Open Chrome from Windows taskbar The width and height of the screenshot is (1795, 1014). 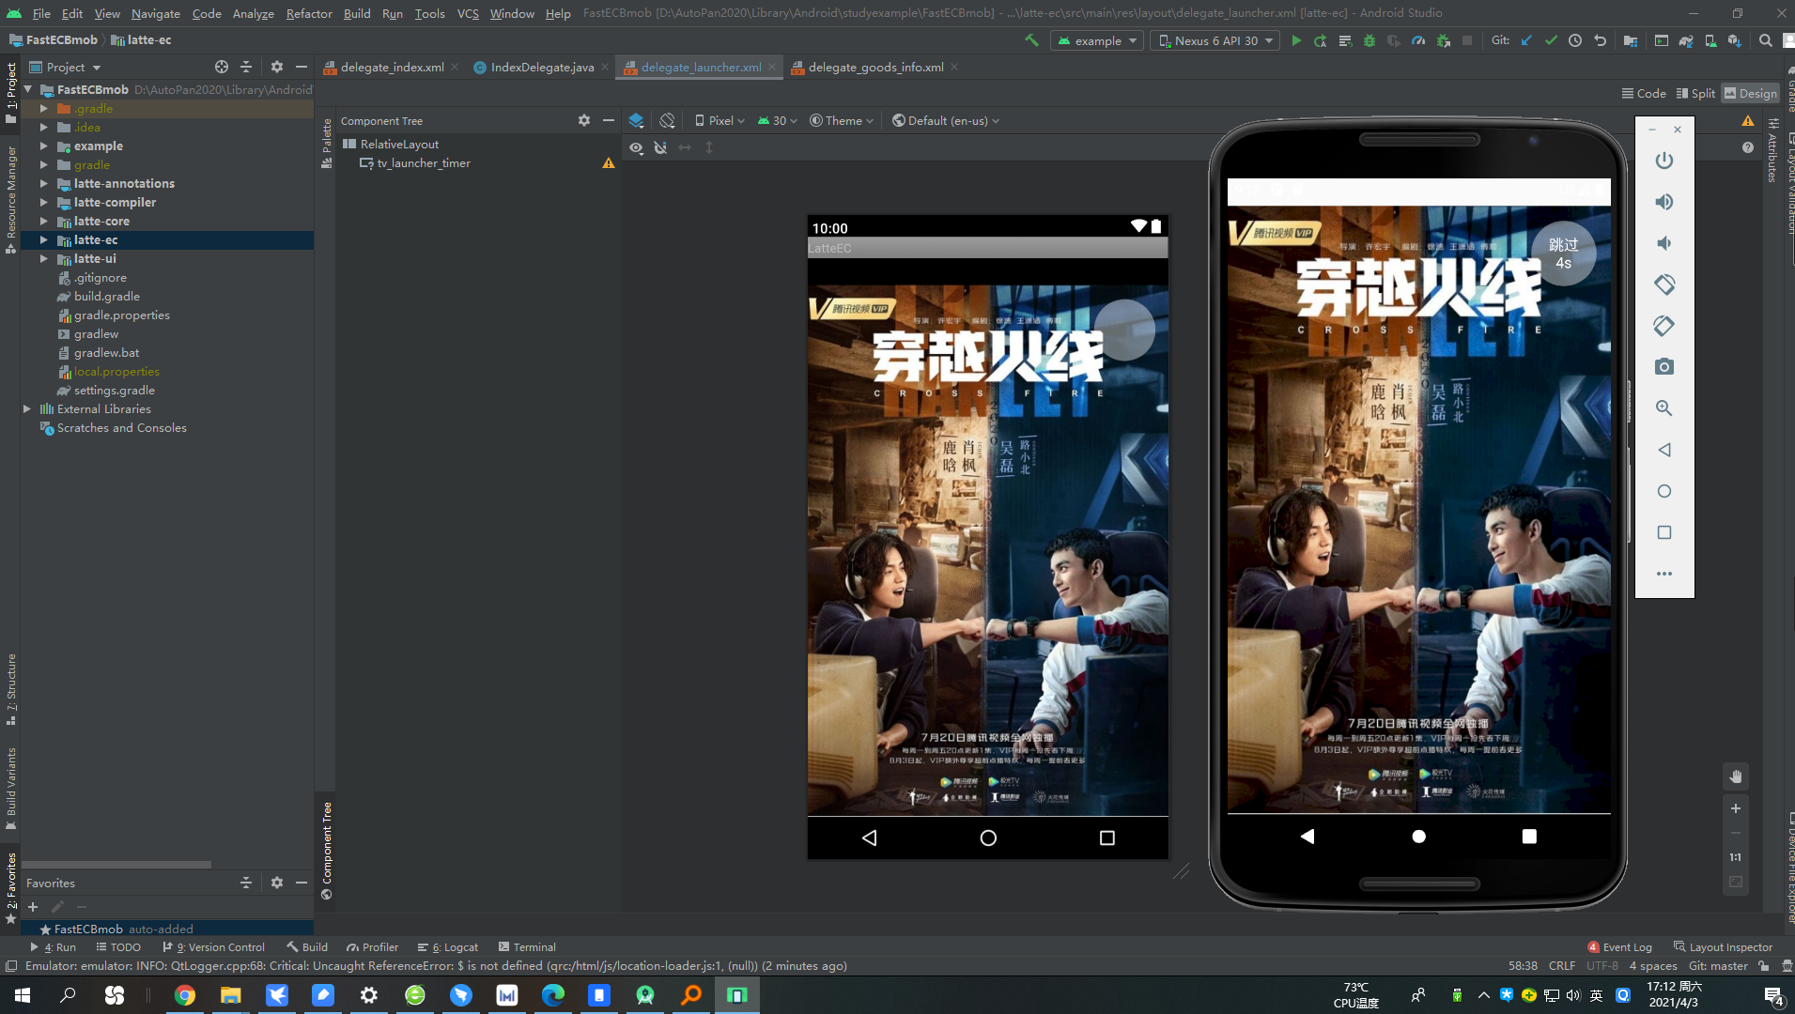tap(184, 994)
